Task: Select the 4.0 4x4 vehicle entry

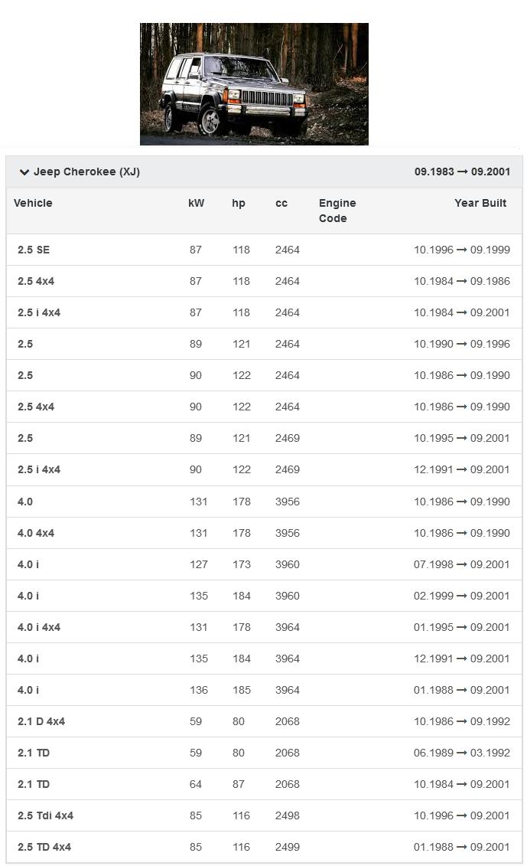Action: (x=36, y=533)
